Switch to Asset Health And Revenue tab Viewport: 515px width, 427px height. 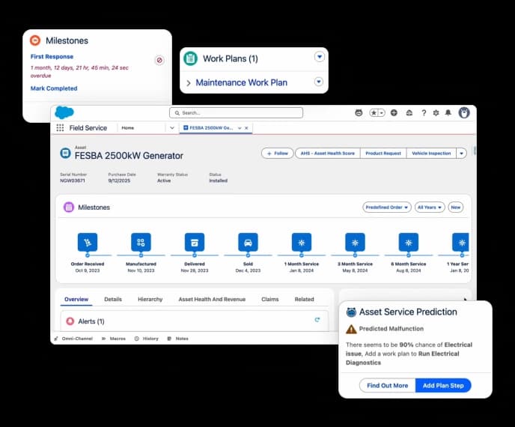[212, 299]
